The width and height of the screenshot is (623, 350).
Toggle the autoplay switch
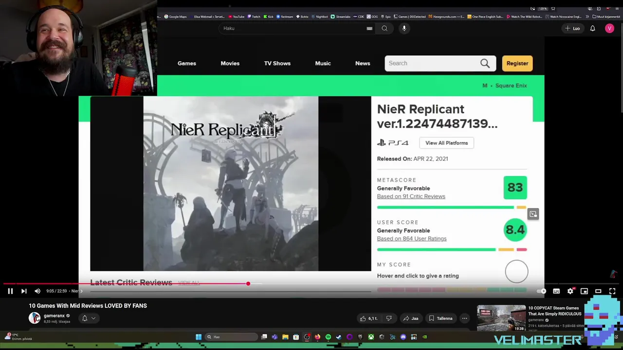pyautogui.click(x=541, y=291)
